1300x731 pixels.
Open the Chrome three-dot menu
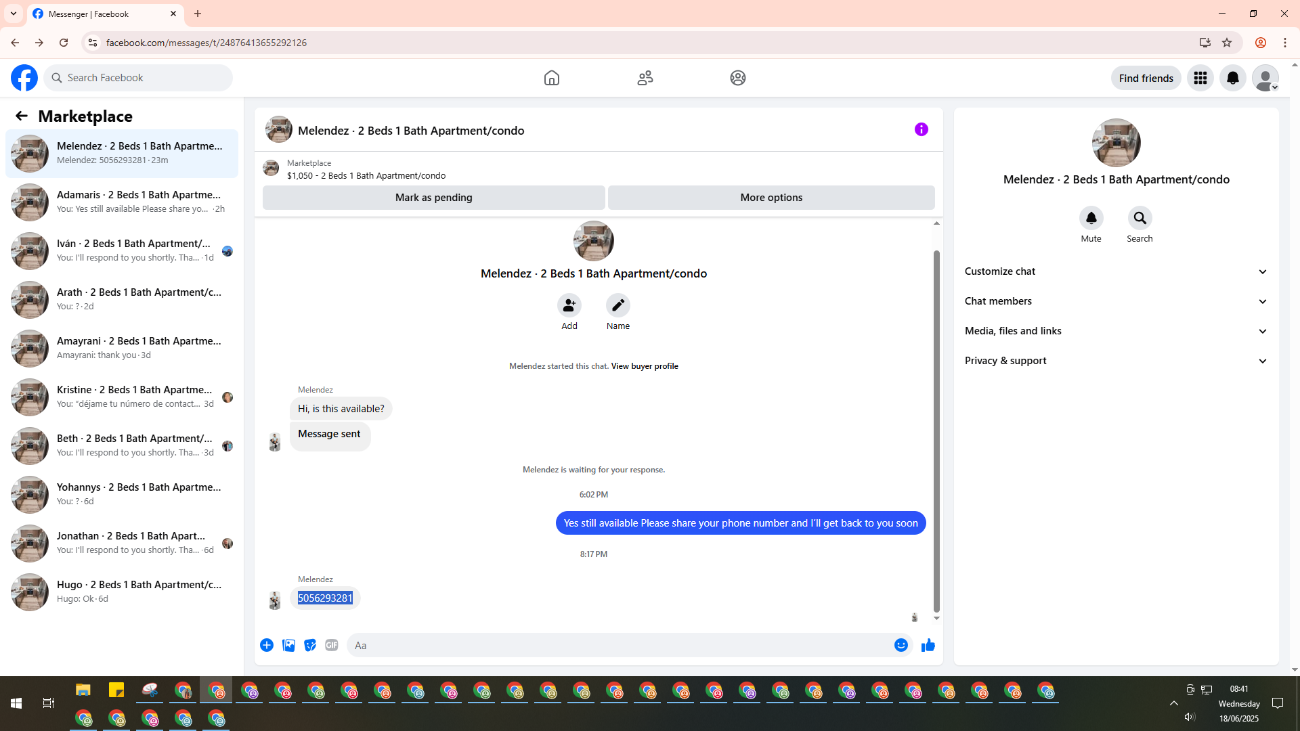click(x=1285, y=43)
